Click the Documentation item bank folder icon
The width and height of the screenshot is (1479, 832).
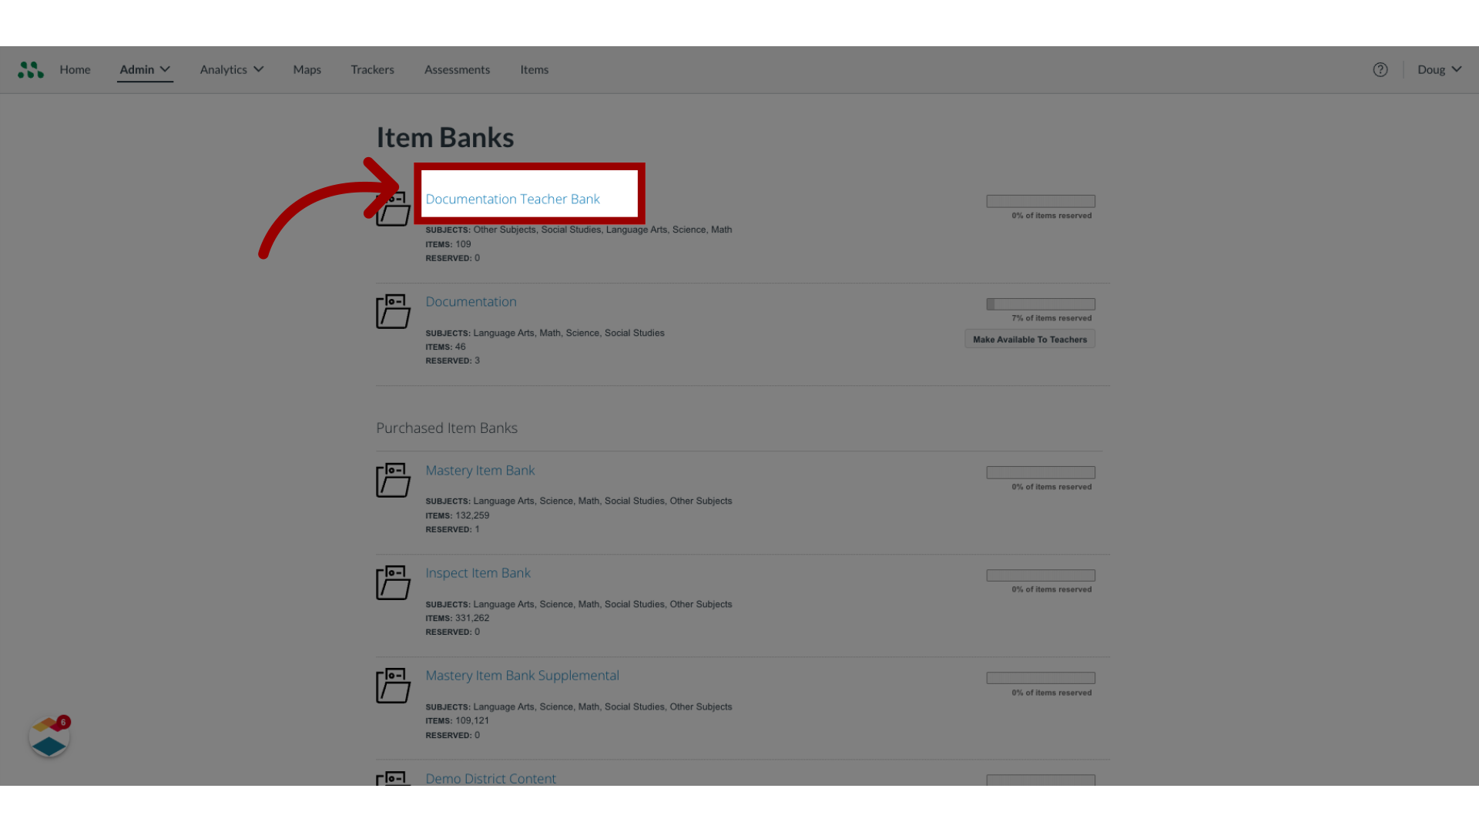click(393, 311)
